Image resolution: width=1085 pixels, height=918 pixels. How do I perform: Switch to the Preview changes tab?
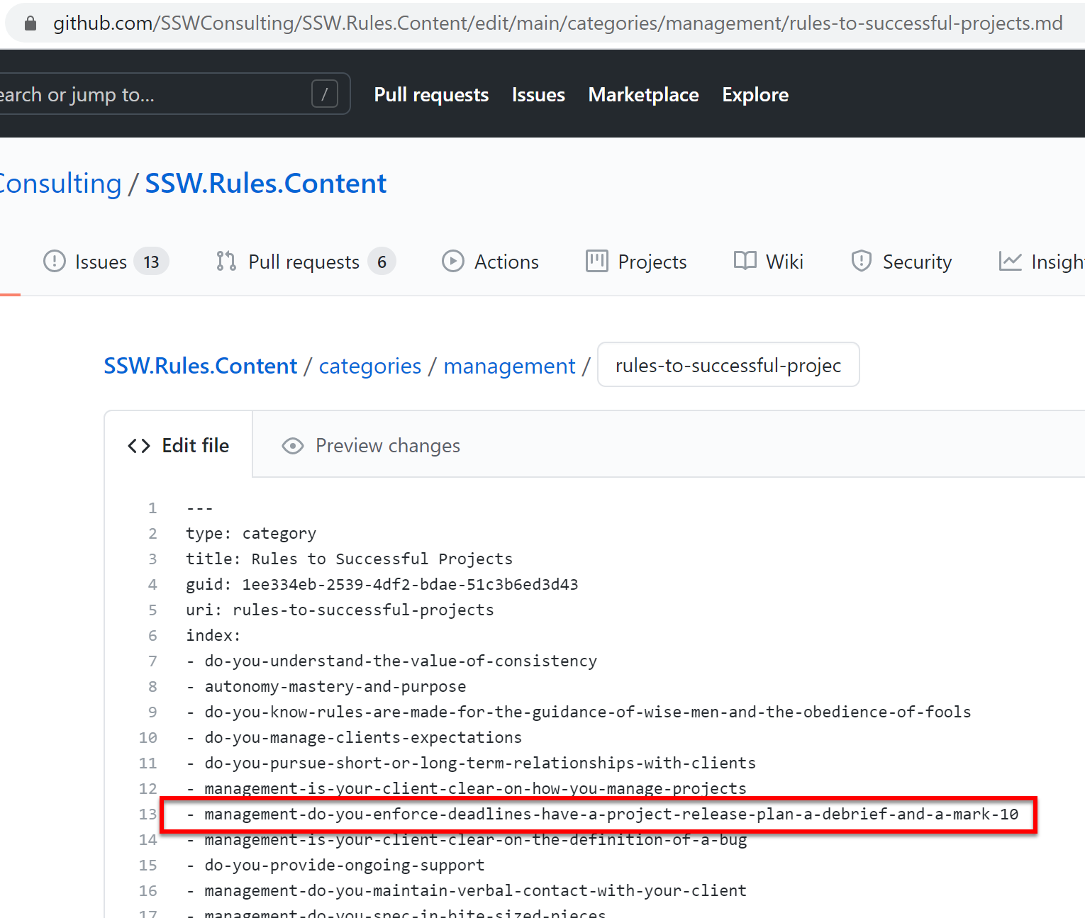[371, 445]
